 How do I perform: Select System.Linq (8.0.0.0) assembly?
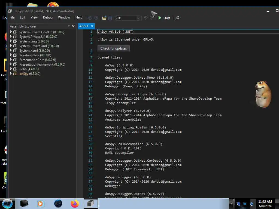34,41
